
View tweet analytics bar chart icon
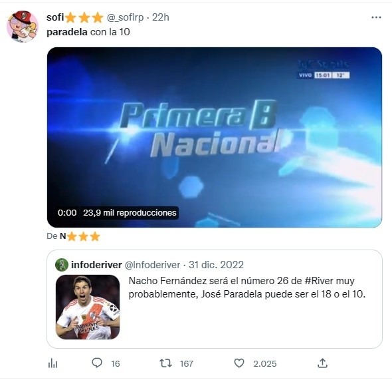point(52,363)
